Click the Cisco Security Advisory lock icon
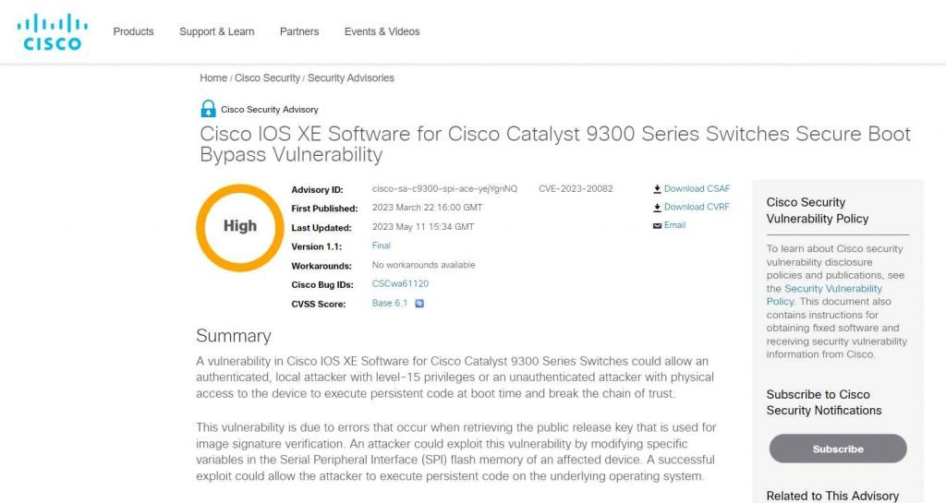The image size is (946, 503). [x=208, y=109]
